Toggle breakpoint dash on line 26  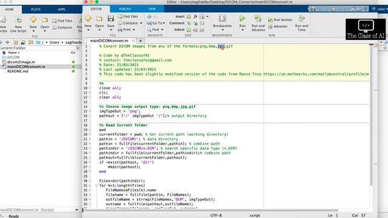(90, 162)
